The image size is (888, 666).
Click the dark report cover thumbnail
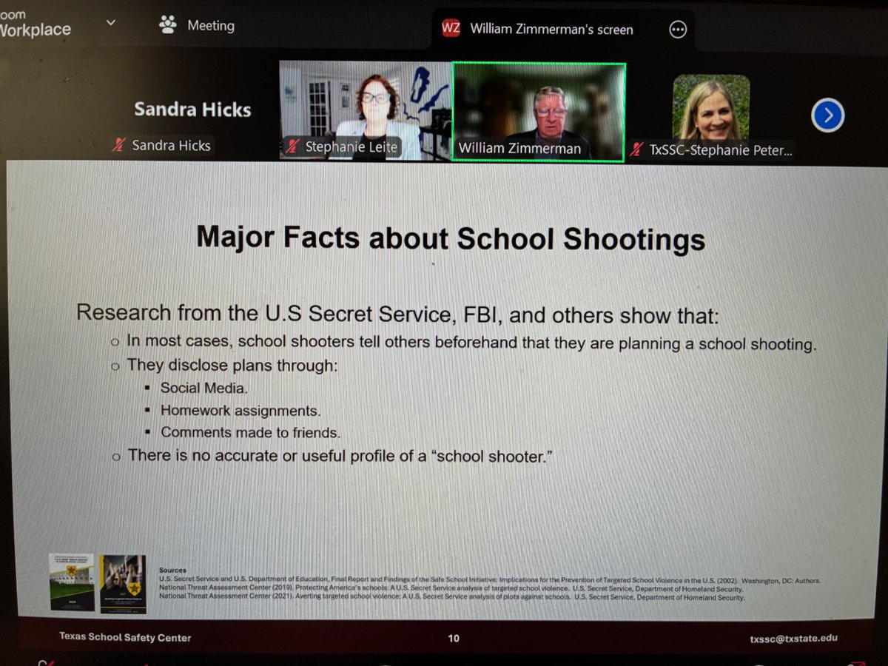point(123,584)
